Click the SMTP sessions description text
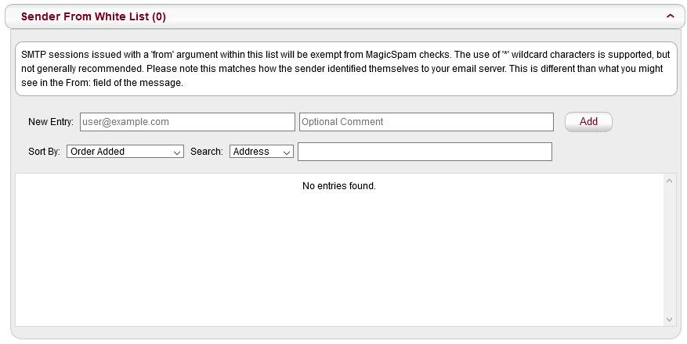The width and height of the screenshot is (687, 344). (x=345, y=69)
